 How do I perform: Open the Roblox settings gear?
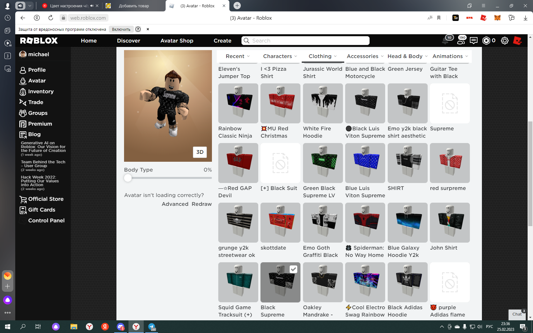pos(504,41)
